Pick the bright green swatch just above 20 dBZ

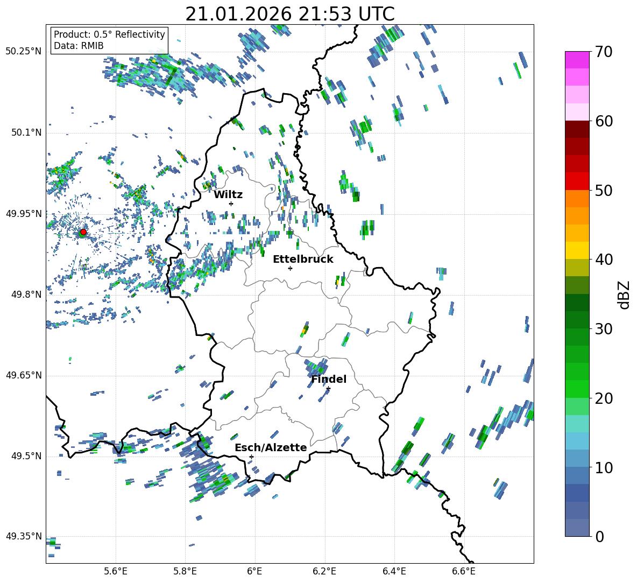(x=577, y=389)
